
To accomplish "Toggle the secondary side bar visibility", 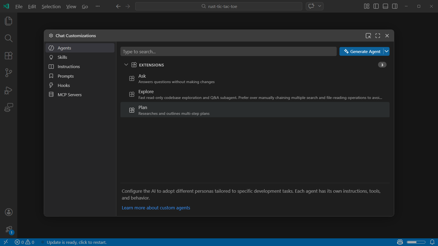I will [x=394, y=6].
